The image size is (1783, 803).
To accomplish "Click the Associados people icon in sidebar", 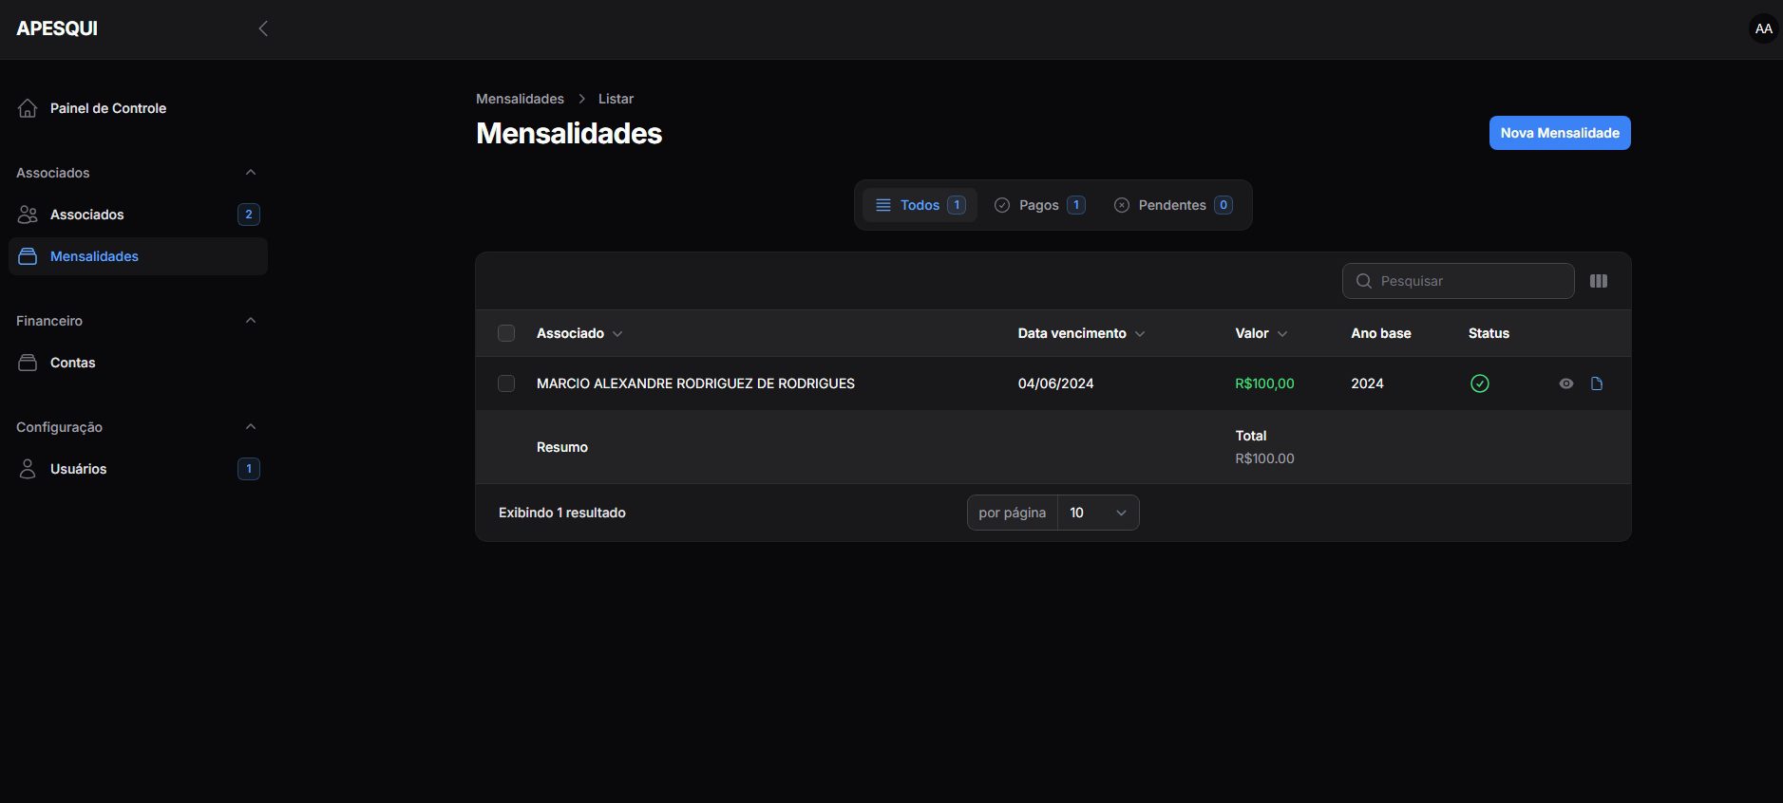I will click(28, 215).
